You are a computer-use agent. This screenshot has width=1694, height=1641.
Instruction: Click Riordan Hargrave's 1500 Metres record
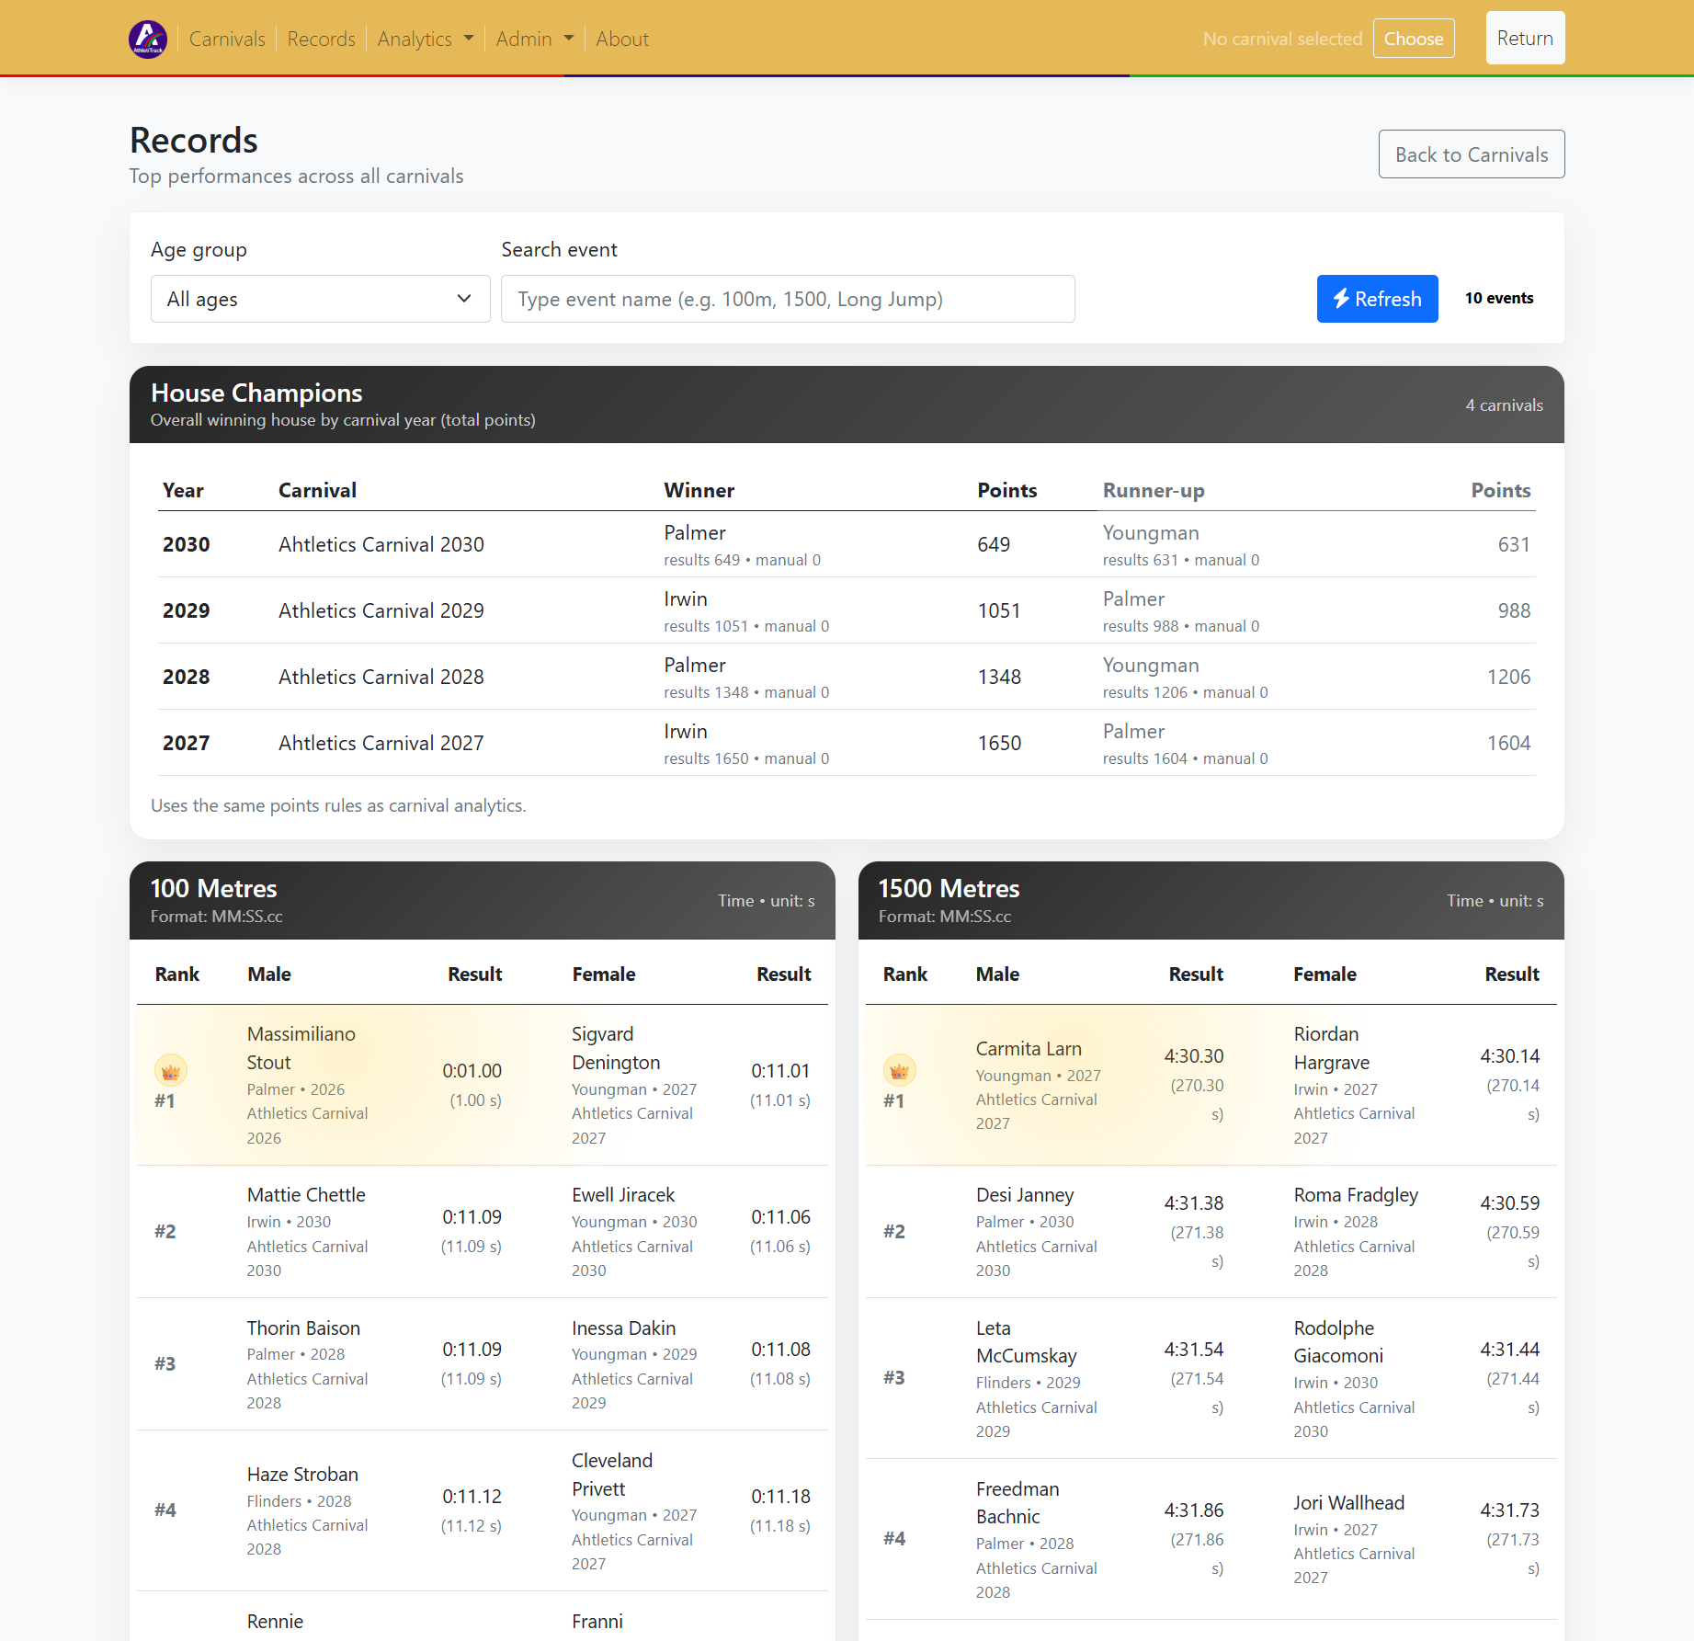tap(1331, 1048)
